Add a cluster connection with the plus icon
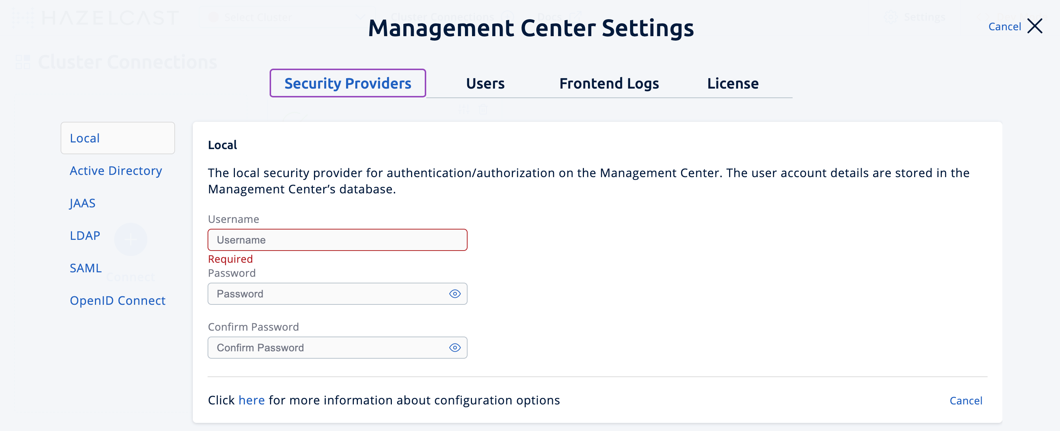This screenshot has height=431, width=1060. point(508,17)
